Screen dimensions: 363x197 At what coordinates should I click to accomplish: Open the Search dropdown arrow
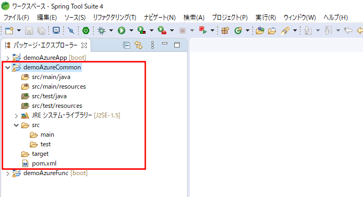[x=295, y=30]
